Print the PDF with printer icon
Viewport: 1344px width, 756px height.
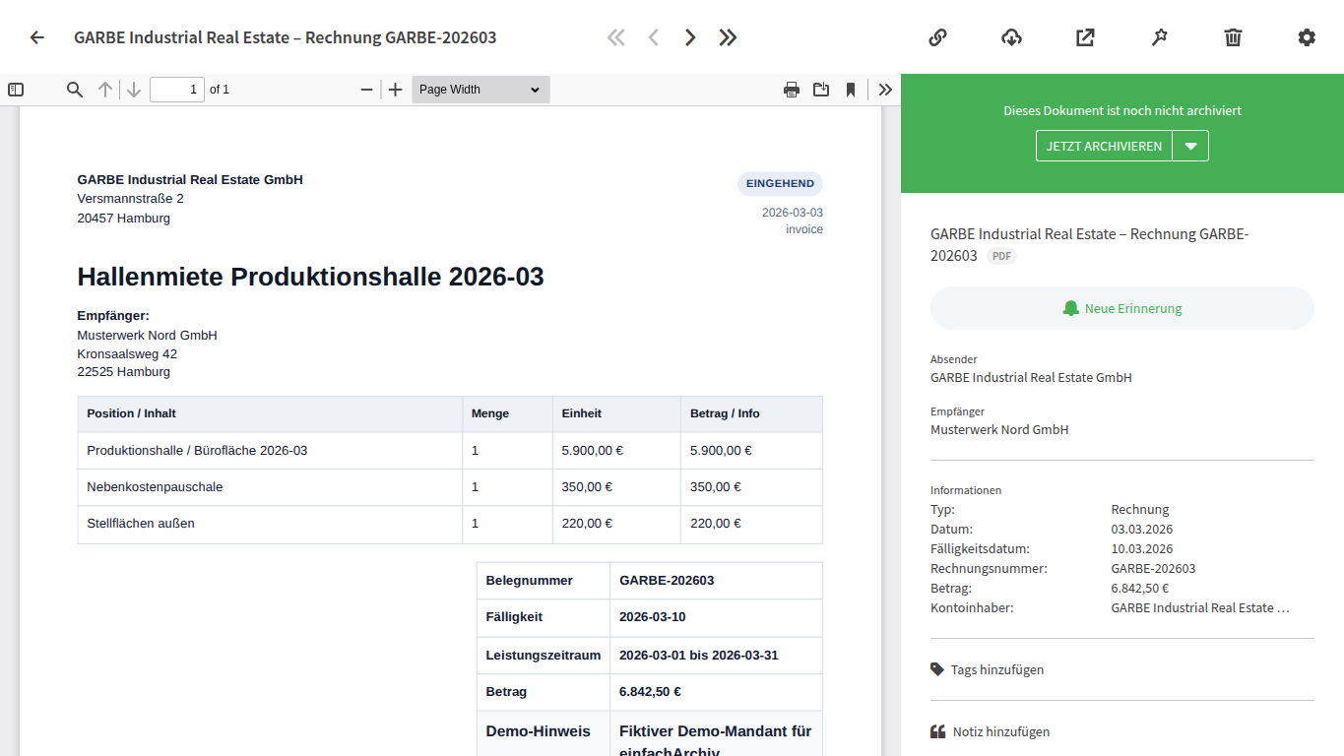792,90
